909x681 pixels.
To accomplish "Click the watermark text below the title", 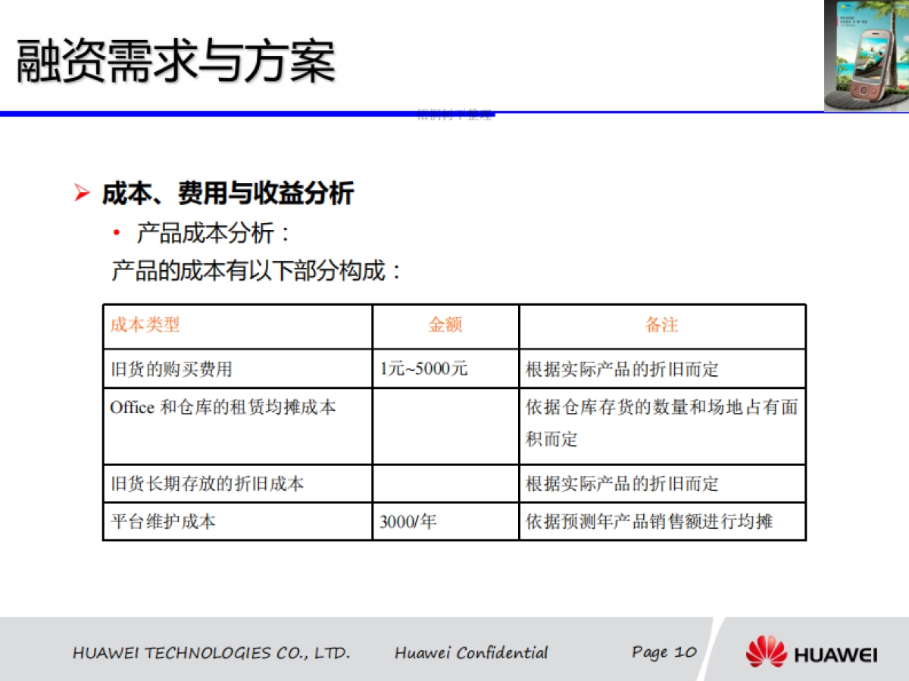I will point(454,115).
